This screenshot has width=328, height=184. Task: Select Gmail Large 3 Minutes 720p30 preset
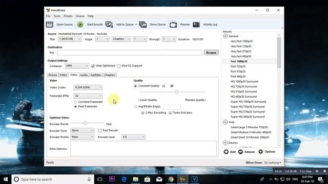(x=249, y=127)
